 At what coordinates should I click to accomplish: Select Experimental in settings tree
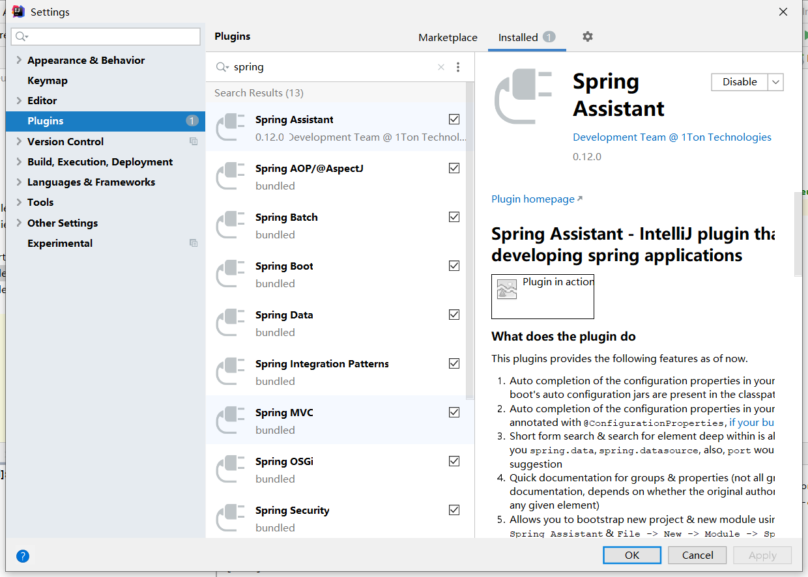(60, 243)
